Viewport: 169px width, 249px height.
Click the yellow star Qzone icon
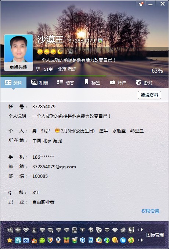pyautogui.click(x=10, y=240)
